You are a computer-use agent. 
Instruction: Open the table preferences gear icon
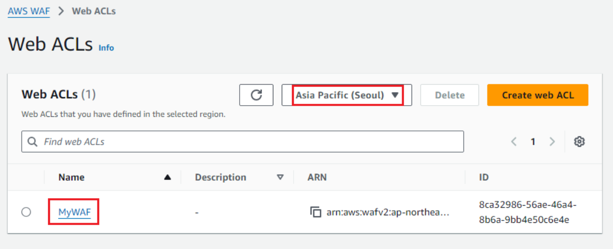pyautogui.click(x=579, y=142)
